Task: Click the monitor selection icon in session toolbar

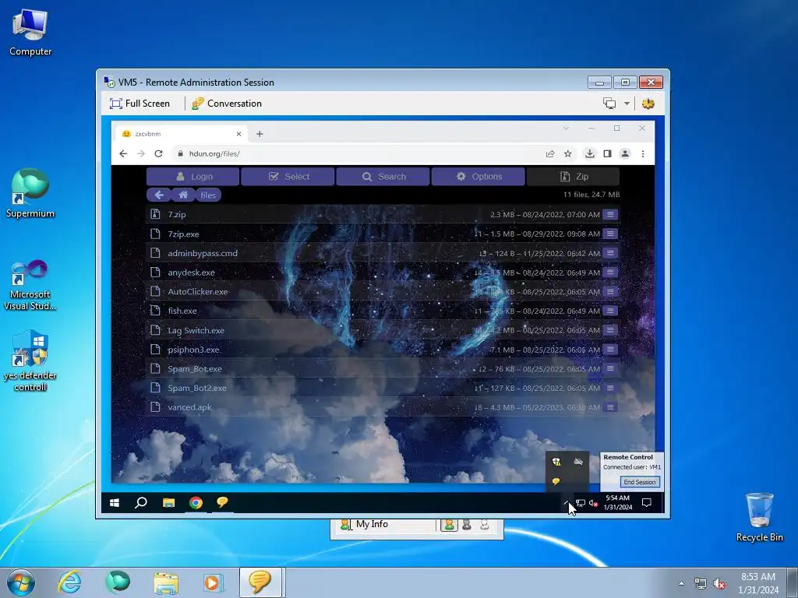Action: pos(609,104)
